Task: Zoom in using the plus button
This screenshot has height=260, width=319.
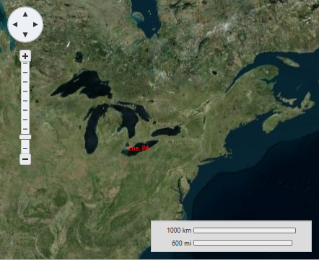Action: (x=25, y=56)
